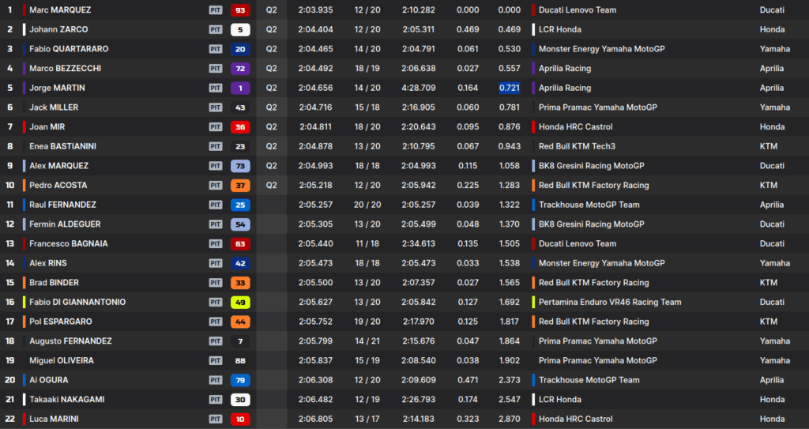Click the red number 93 badge

(x=240, y=9)
